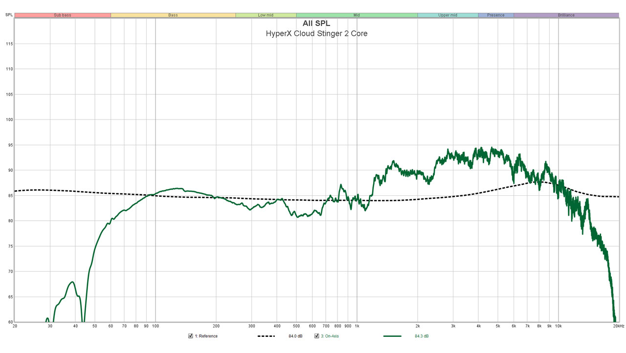Click the 84.0 dB Reference value
This screenshot has width=626, height=353.
pyautogui.click(x=296, y=336)
